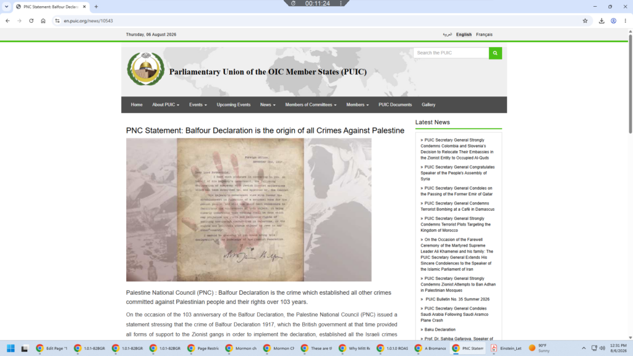Bookmark this page with the star icon

tap(585, 21)
